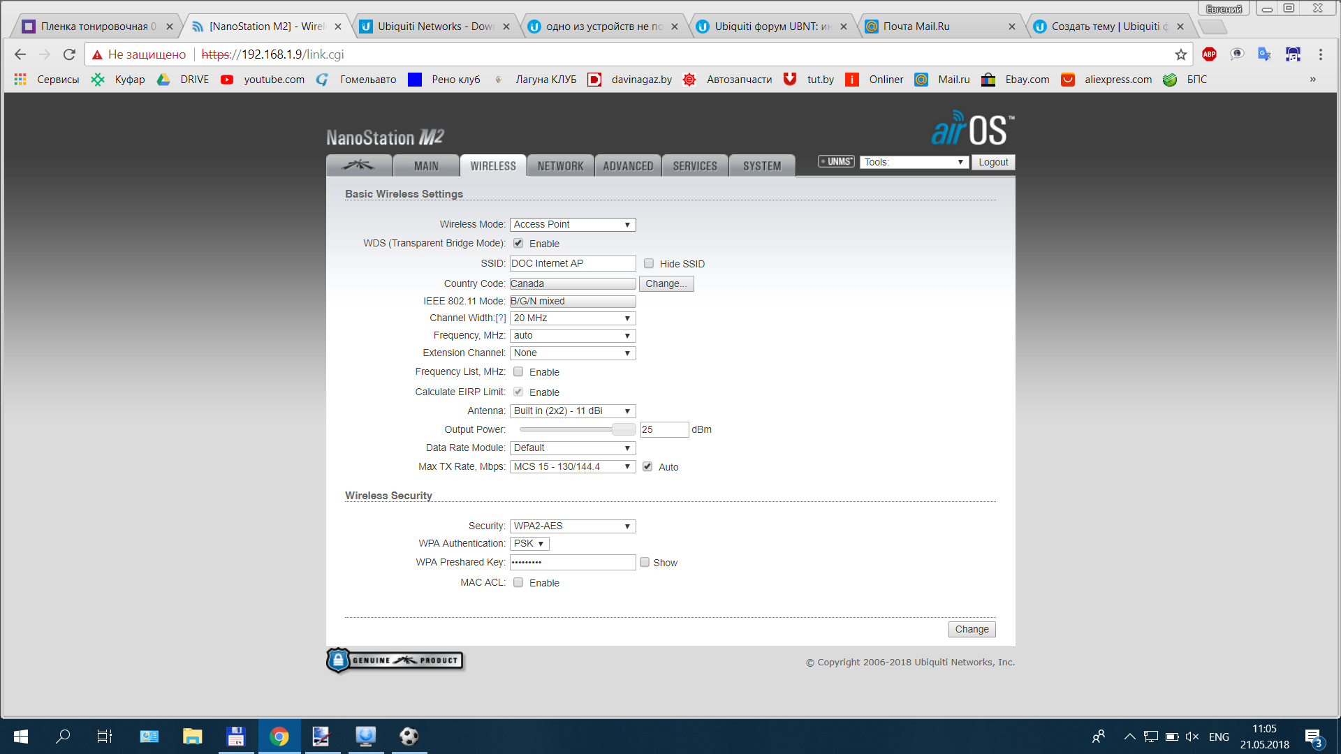Click the Output Power dBm value field
The height and width of the screenshot is (754, 1341).
click(x=664, y=429)
